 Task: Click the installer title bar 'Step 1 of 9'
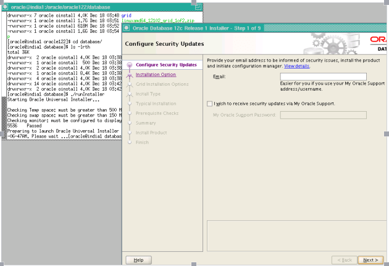coord(248,28)
